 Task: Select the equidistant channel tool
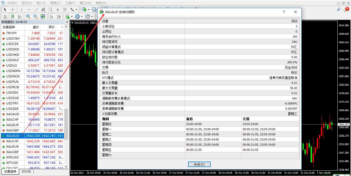[x=43, y=10]
